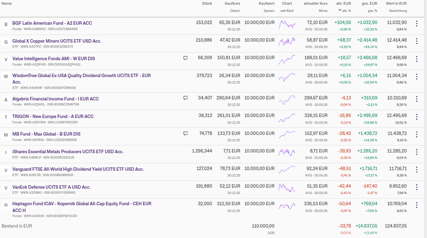Image resolution: width=427 pixels, height=238 pixels.
Task: Select the total gain value +2.495,69
Action: click(367, 116)
